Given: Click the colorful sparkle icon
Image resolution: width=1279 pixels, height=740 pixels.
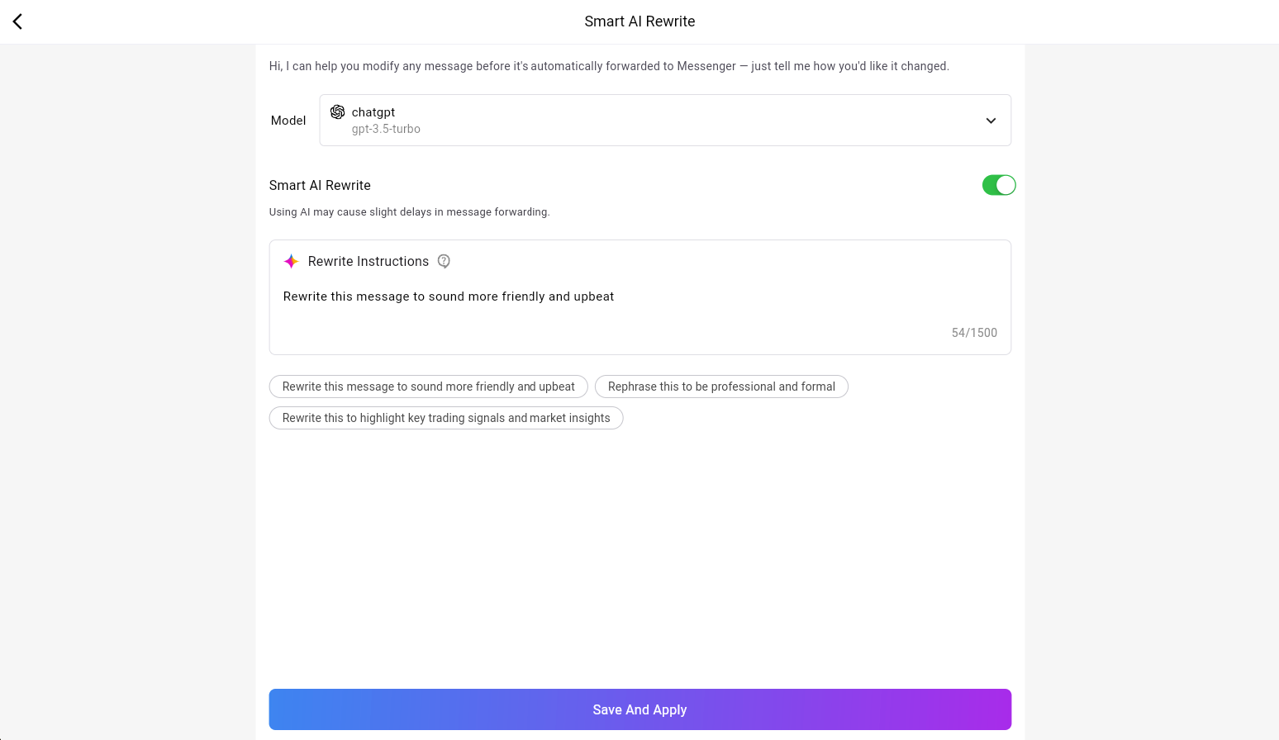Looking at the screenshot, I should tap(291, 262).
